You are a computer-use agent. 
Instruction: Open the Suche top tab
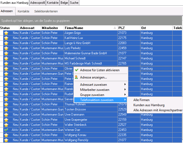coord(74,3)
